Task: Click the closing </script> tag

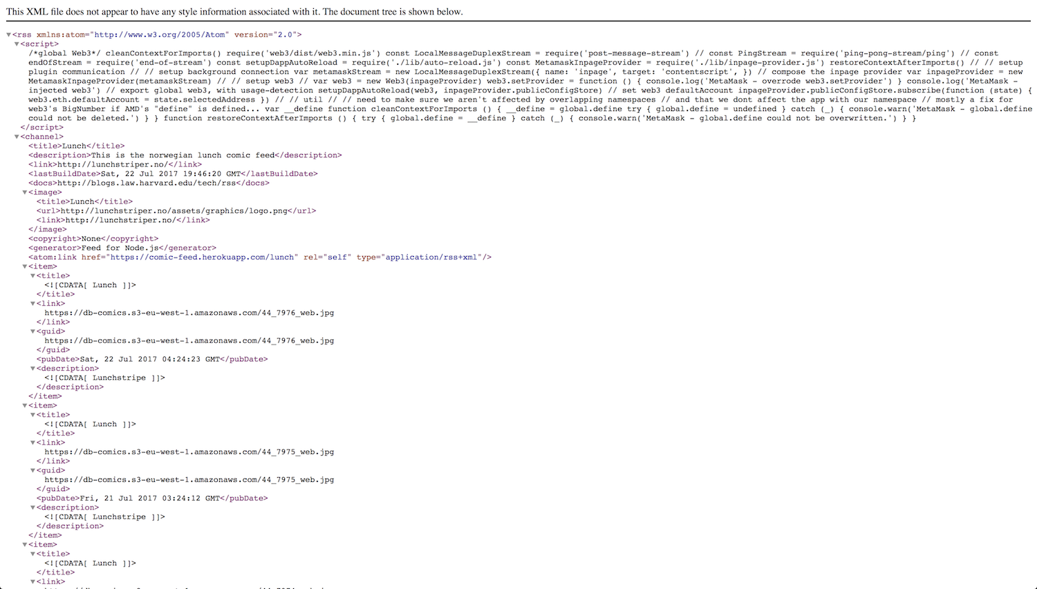Action: click(x=42, y=128)
